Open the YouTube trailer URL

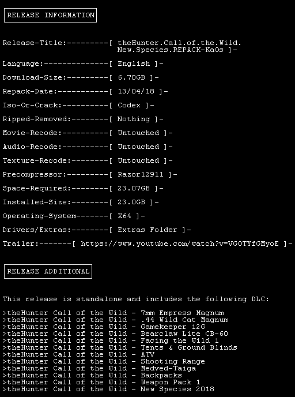point(180,244)
